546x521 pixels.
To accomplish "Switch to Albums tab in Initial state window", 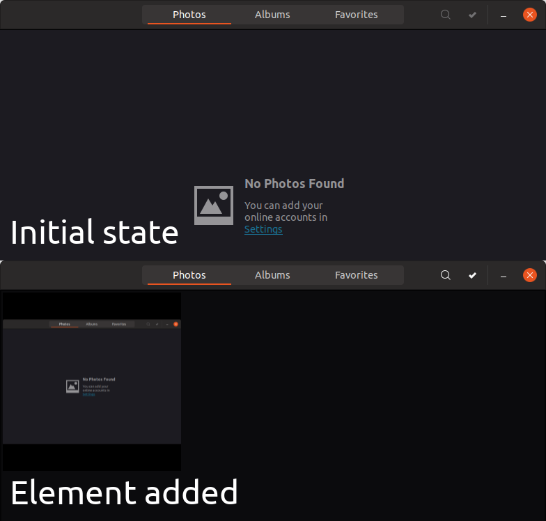I will pos(272,15).
